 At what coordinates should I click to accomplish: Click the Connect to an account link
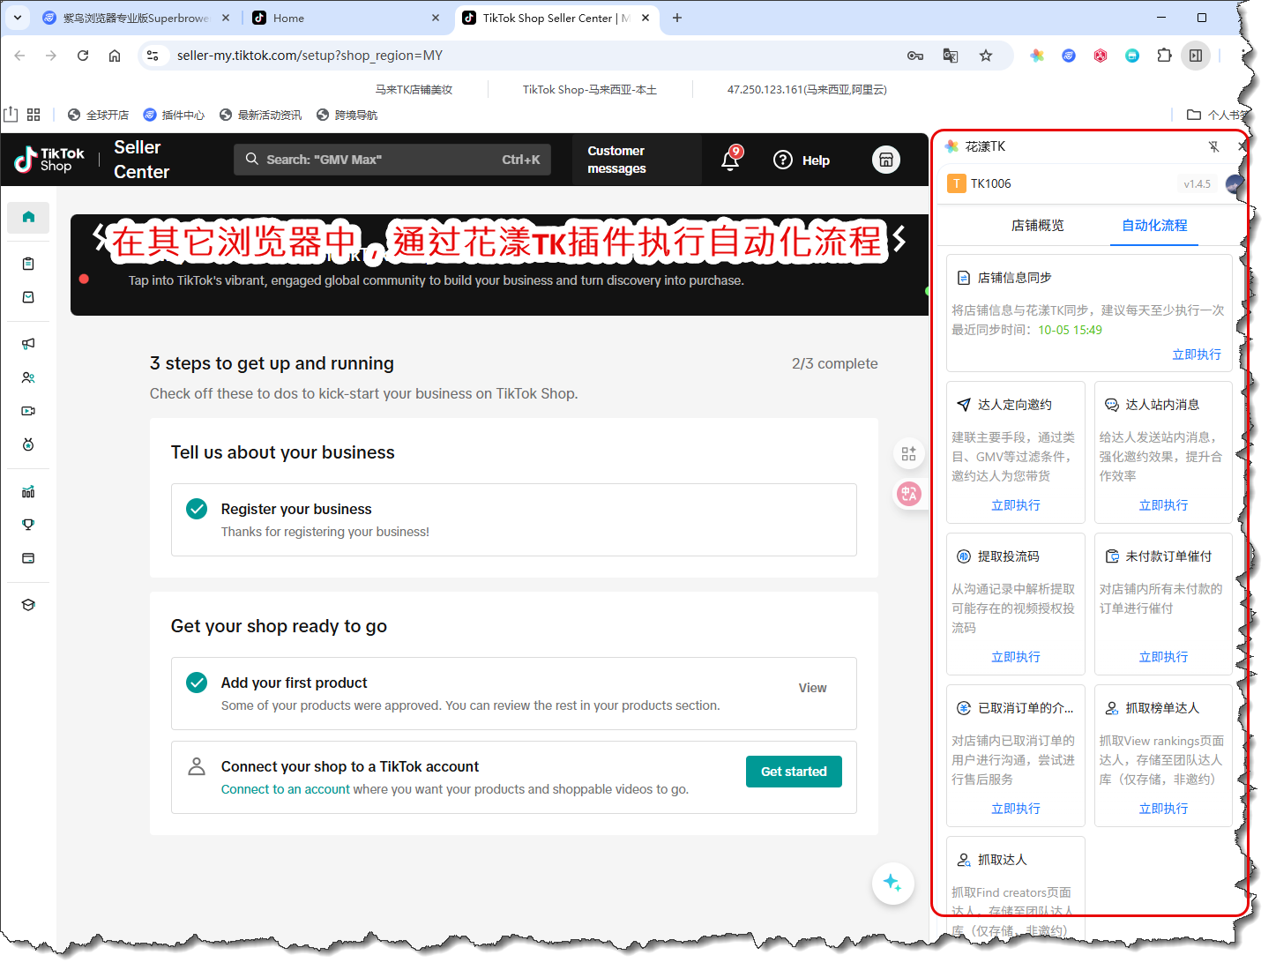(285, 789)
